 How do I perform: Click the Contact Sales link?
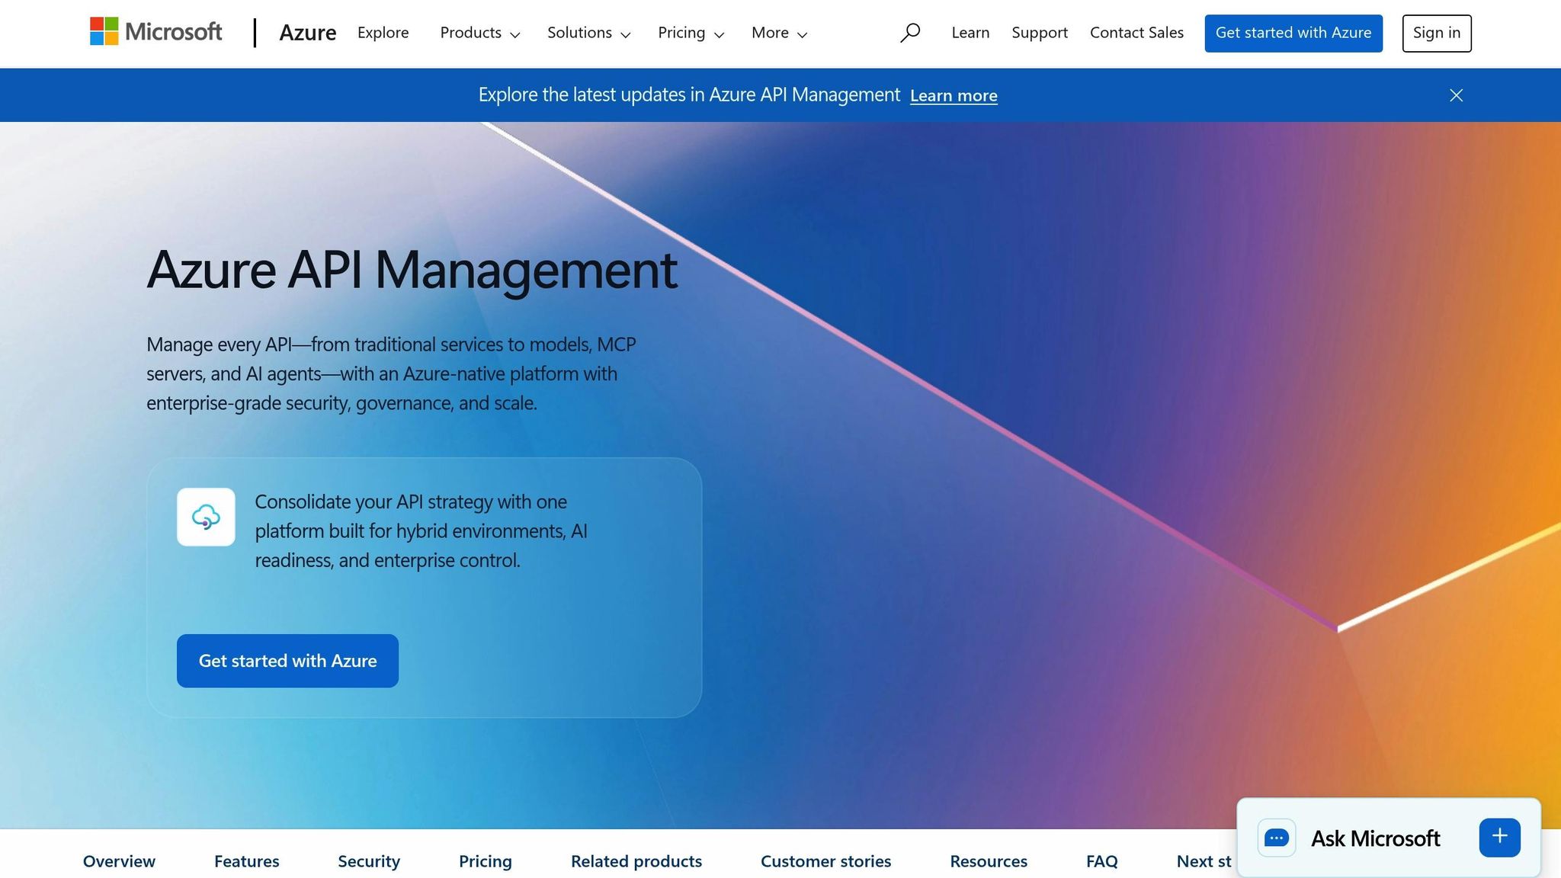(x=1136, y=33)
